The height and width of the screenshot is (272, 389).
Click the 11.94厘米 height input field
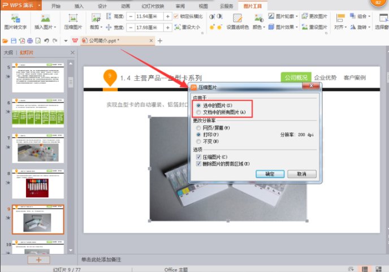click(x=149, y=16)
